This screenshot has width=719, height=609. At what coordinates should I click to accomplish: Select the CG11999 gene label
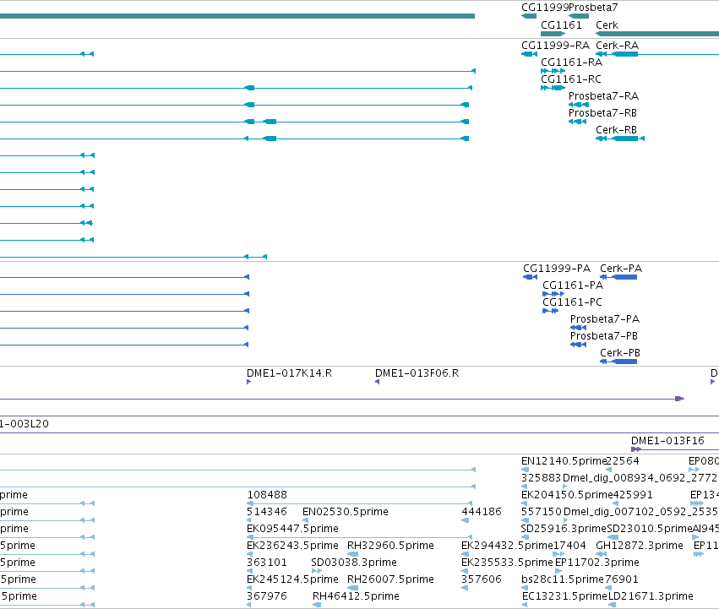545,8
